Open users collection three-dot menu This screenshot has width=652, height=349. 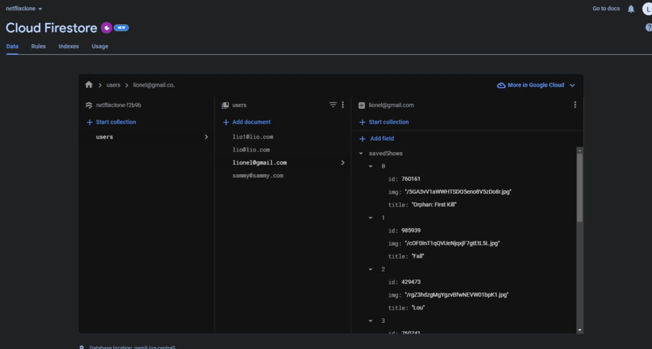click(x=343, y=105)
